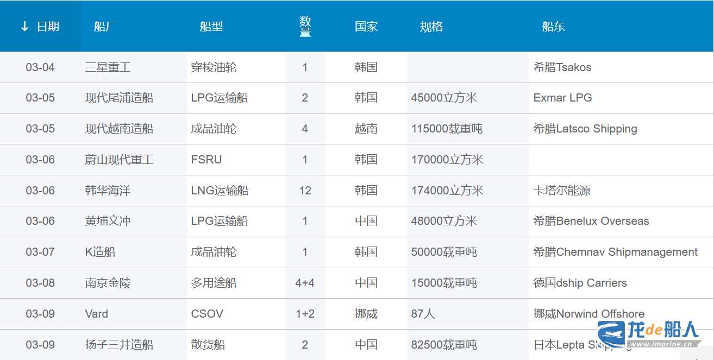Screen dimensions: 714x360
Task: Select shipyard cell 三星重工
Action: 108,67
